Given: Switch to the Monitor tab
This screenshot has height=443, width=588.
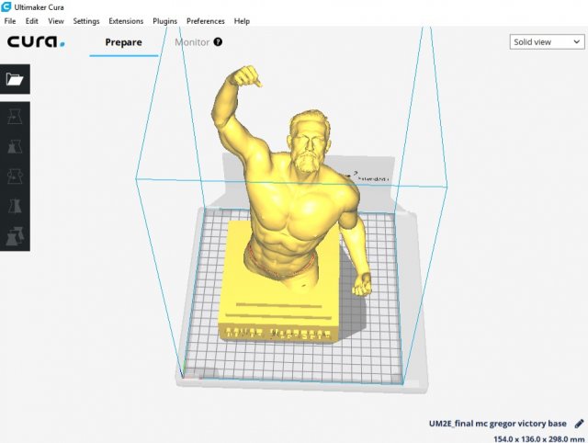Looking at the screenshot, I should [x=192, y=42].
